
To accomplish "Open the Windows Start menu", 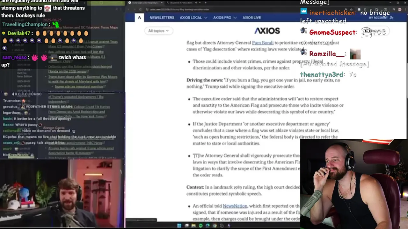I will click(179, 226).
